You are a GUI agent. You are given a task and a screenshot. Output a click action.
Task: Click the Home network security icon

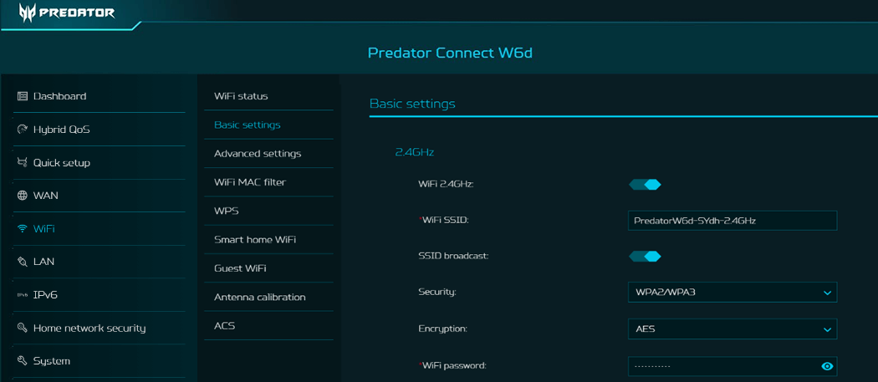23,328
